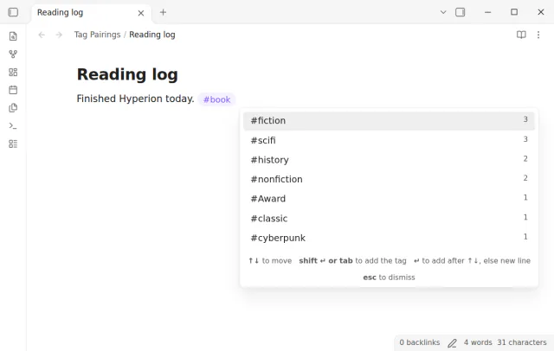Choose #nonfiction suggestion
Screen dimensions: 554x351
point(389,179)
